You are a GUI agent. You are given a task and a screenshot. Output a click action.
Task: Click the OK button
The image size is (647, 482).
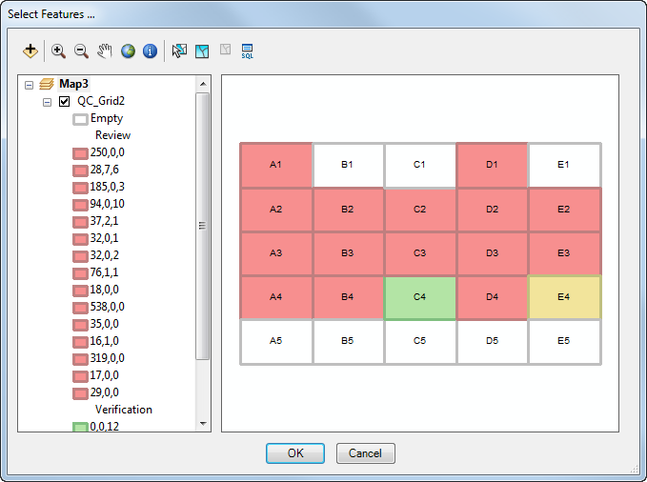pyautogui.click(x=294, y=453)
